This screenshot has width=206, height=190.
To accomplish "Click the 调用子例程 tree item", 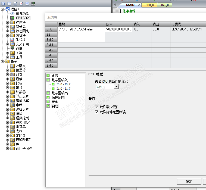I will coord(24,148).
